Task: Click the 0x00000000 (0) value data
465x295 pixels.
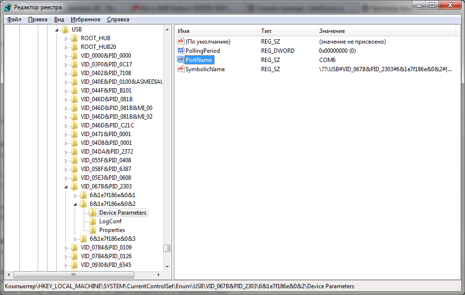Action: [337, 51]
